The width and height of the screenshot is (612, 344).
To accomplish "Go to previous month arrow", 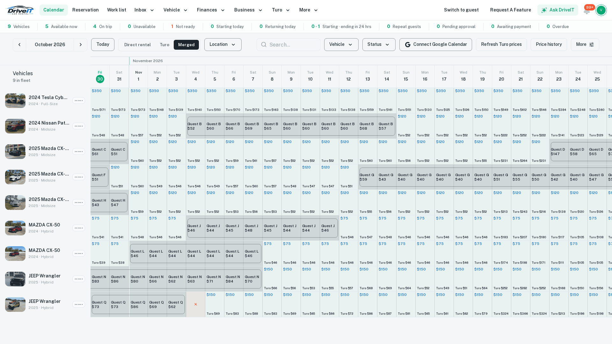I will (19, 45).
